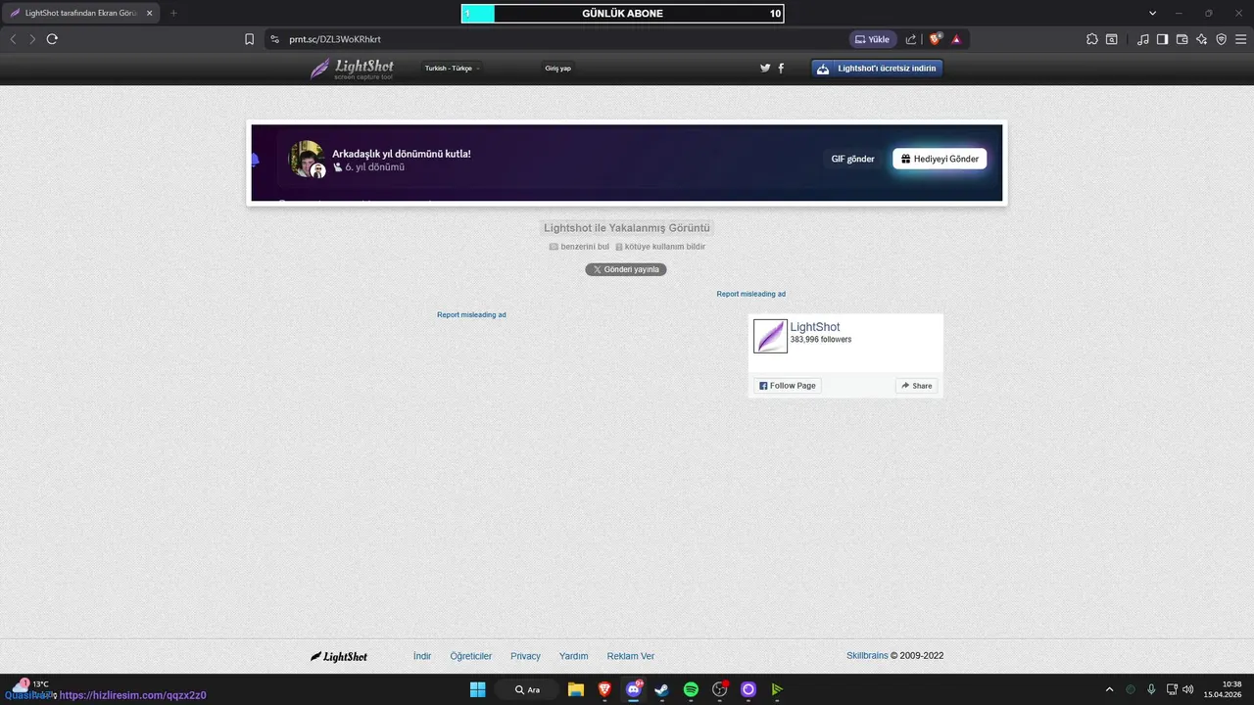
Task: Click the Facebook Follow Page button
Action: pyautogui.click(x=788, y=386)
